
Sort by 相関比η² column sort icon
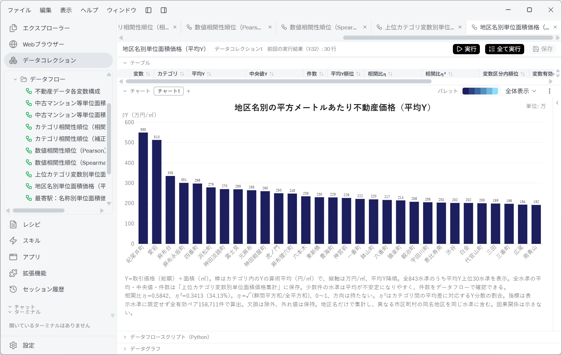click(x=450, y=74)
